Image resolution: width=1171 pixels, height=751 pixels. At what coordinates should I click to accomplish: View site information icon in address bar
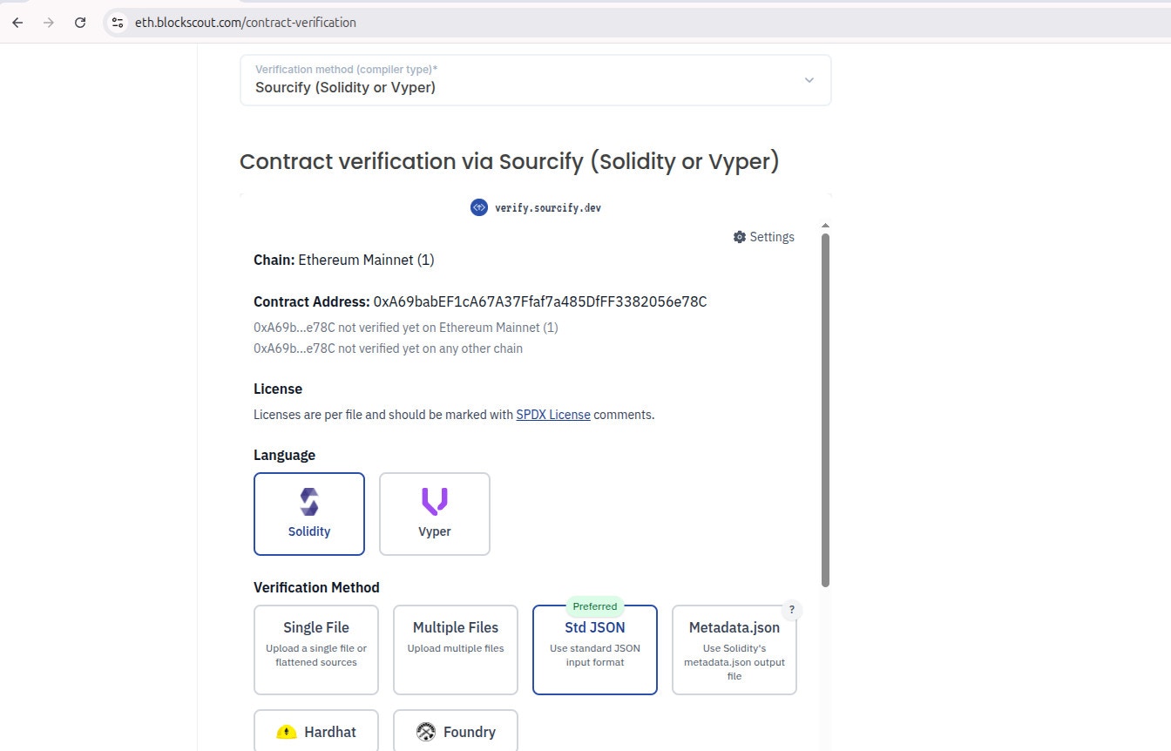point(118,23)
